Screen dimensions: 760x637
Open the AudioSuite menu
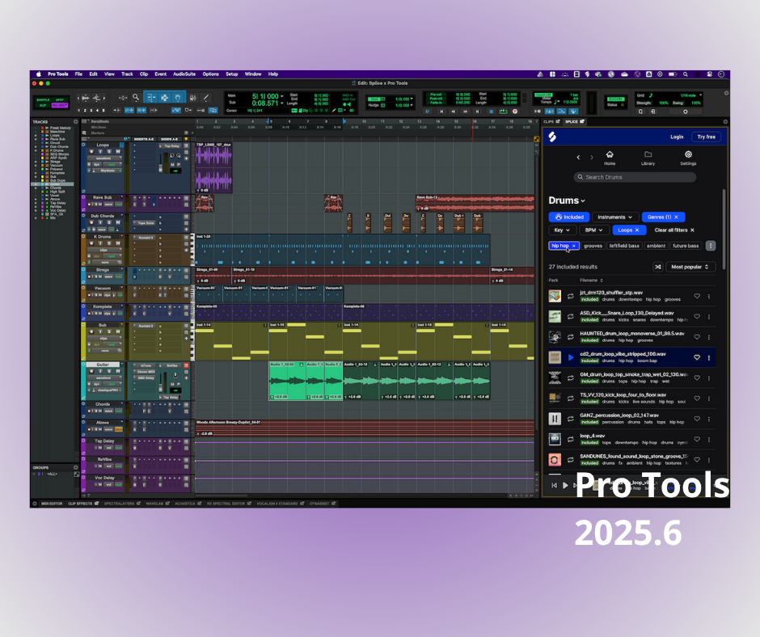(187, 74)
